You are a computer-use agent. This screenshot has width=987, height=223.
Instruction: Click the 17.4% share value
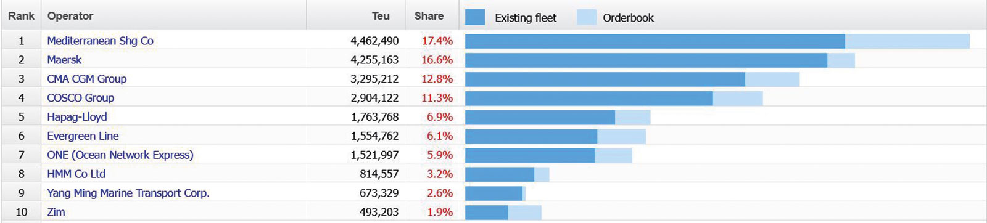(437, 41)
